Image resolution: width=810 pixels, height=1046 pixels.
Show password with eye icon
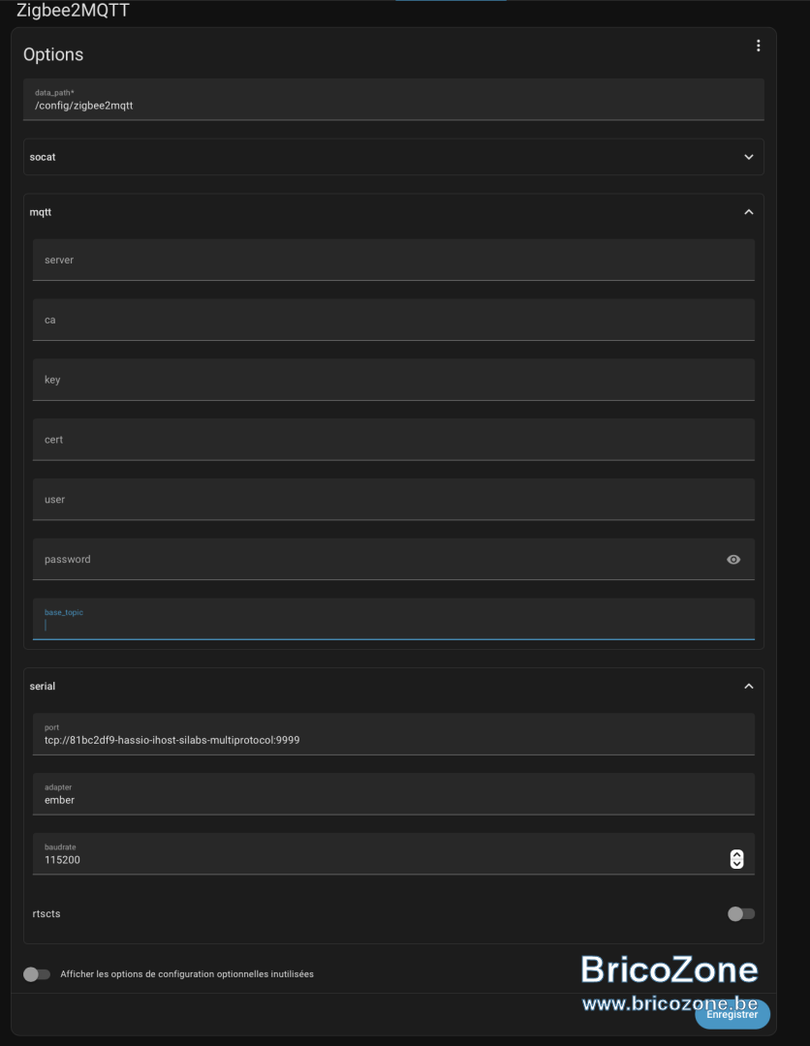(x=733, y=560)
